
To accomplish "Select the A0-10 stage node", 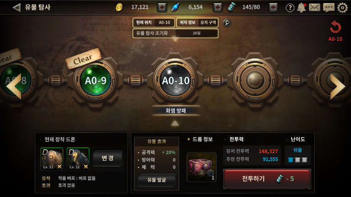I will (175, 80).
